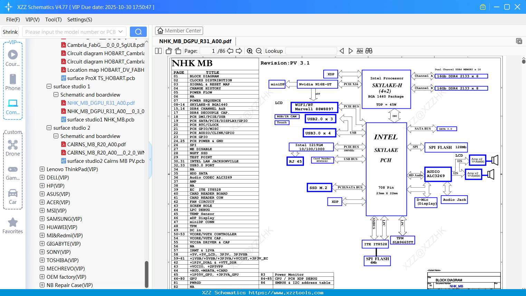
Task: Expand the Lenovo ThinkPad(VIP) node
Action: tap(42, 169)
